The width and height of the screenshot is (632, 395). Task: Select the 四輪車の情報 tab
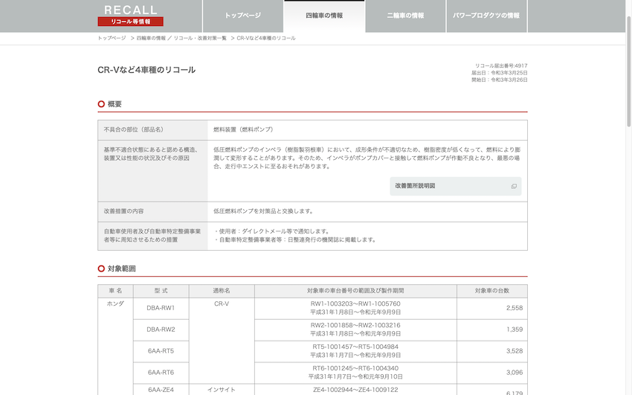(324, 16)
